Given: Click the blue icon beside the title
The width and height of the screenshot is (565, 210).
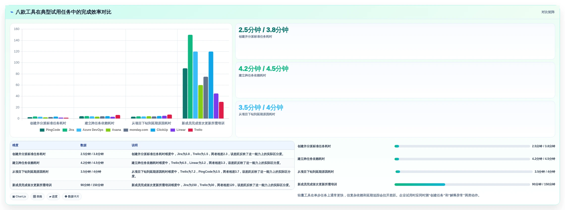Looking at the screenshot, I should pyautogui.click(x=12, y=12).
